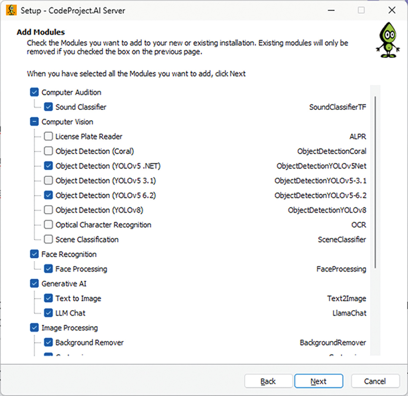Click the LlamaChat ID label
Viewport: 408px width, 396px height.
[x=350, y=313]
